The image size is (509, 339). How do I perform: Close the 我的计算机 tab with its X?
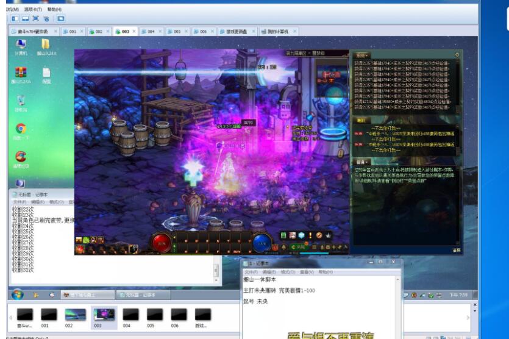295,32
